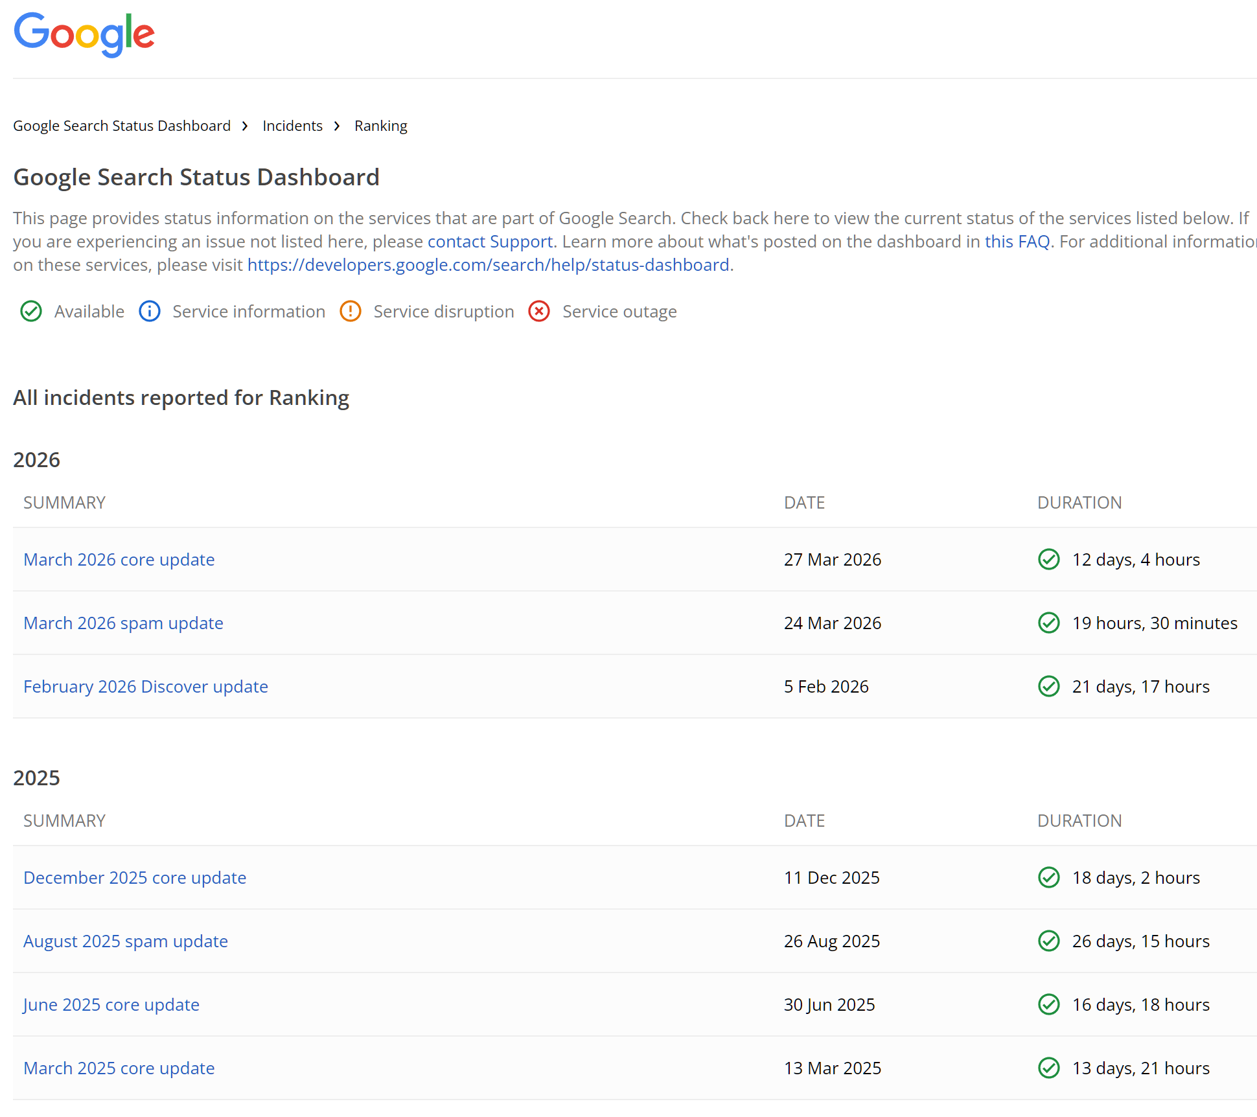The height and width of the screenshot is (1117, 1257).
Task: Click the blue Service information icon
Action: pos(150,312)
